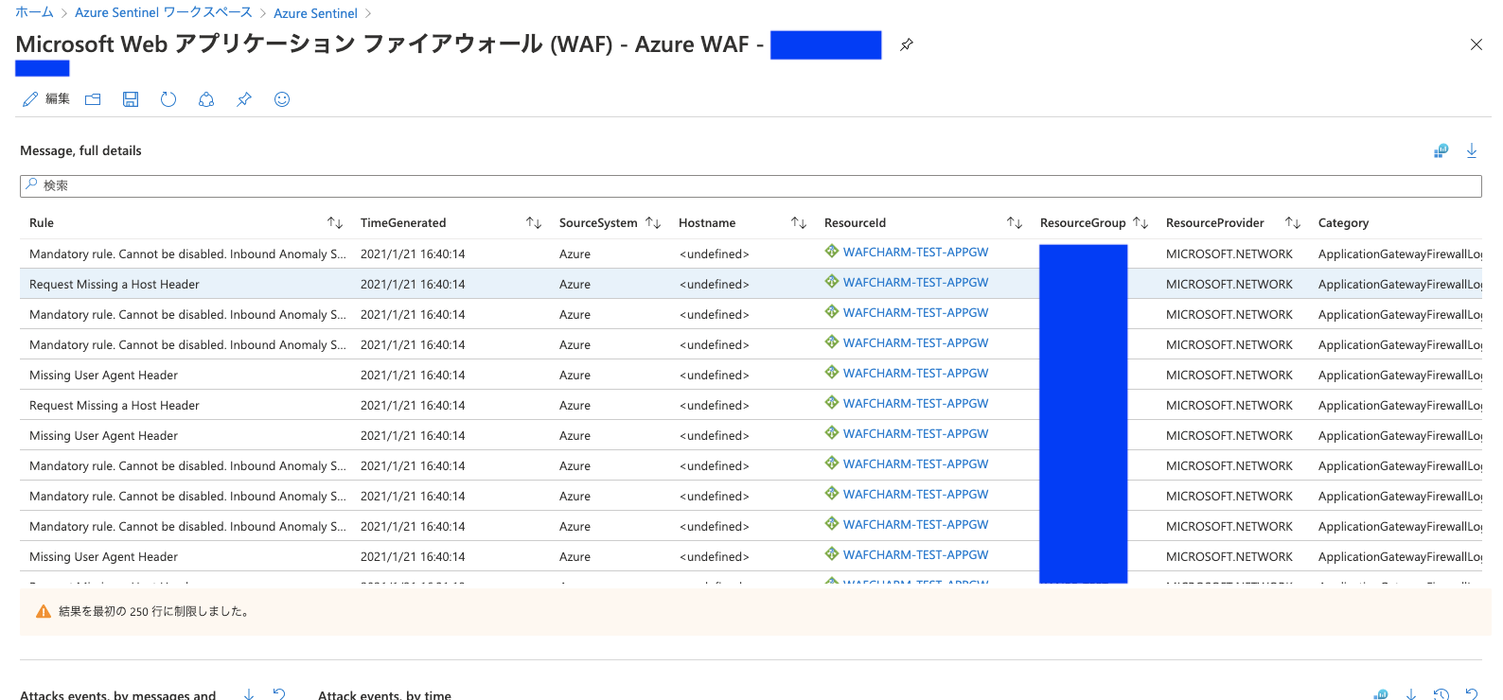Pin the blade using the pin beside the title
Viewport: 1503px width, 700px height.
tap(907, 44)
